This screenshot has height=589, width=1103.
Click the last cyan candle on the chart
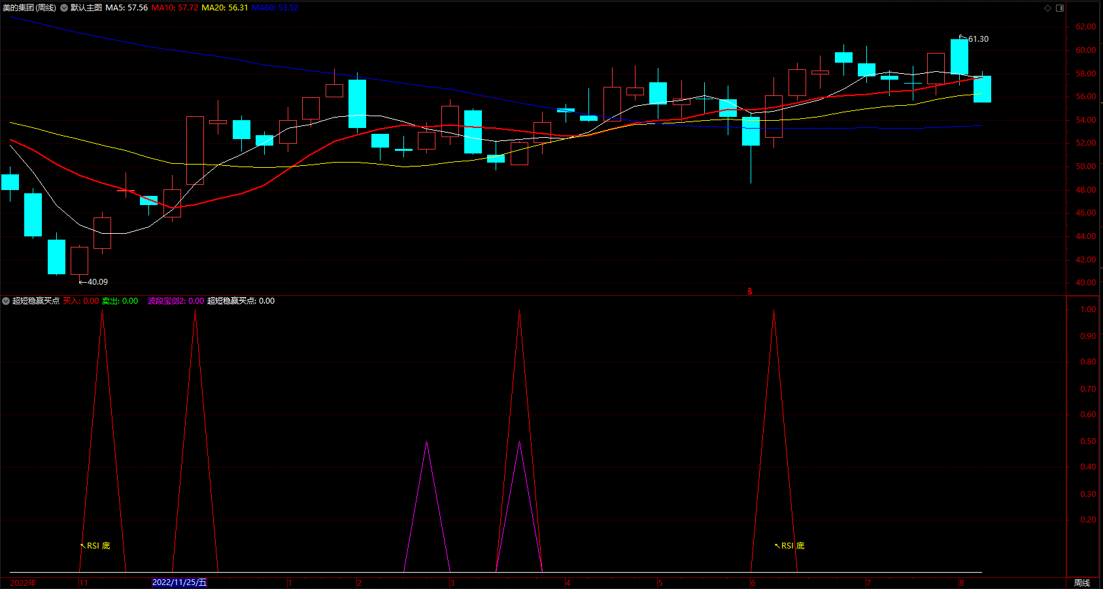click(x=982, y=89)
